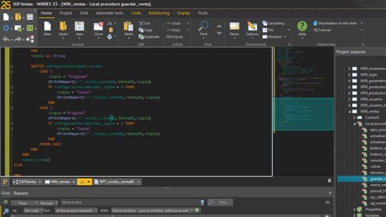The height and width of the screenshot is (217, 386).
Task: Select cobrar procedure in Project explorer
Action: 375,166
